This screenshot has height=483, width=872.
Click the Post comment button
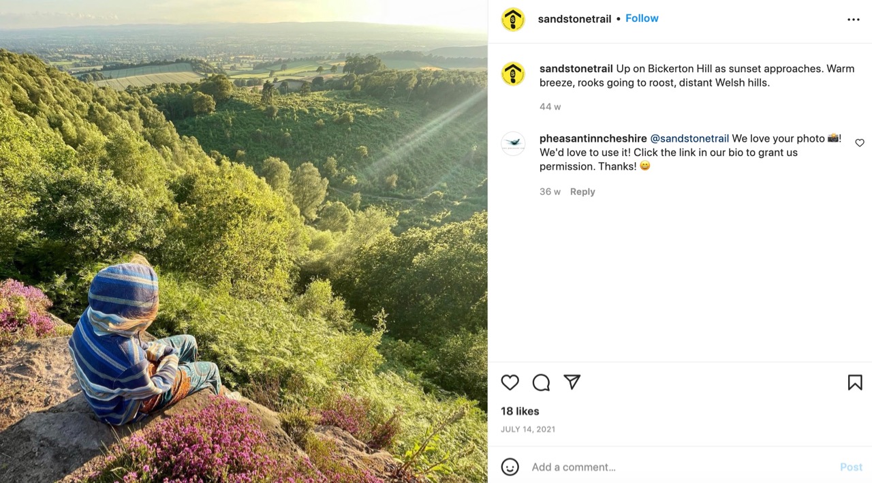(851, 467)
